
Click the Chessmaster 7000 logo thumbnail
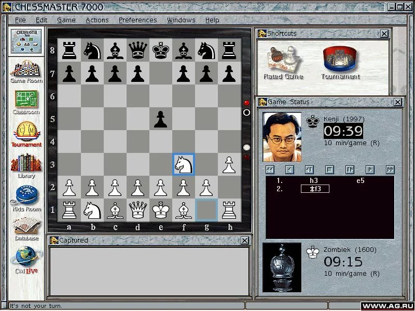click(26, 41)
